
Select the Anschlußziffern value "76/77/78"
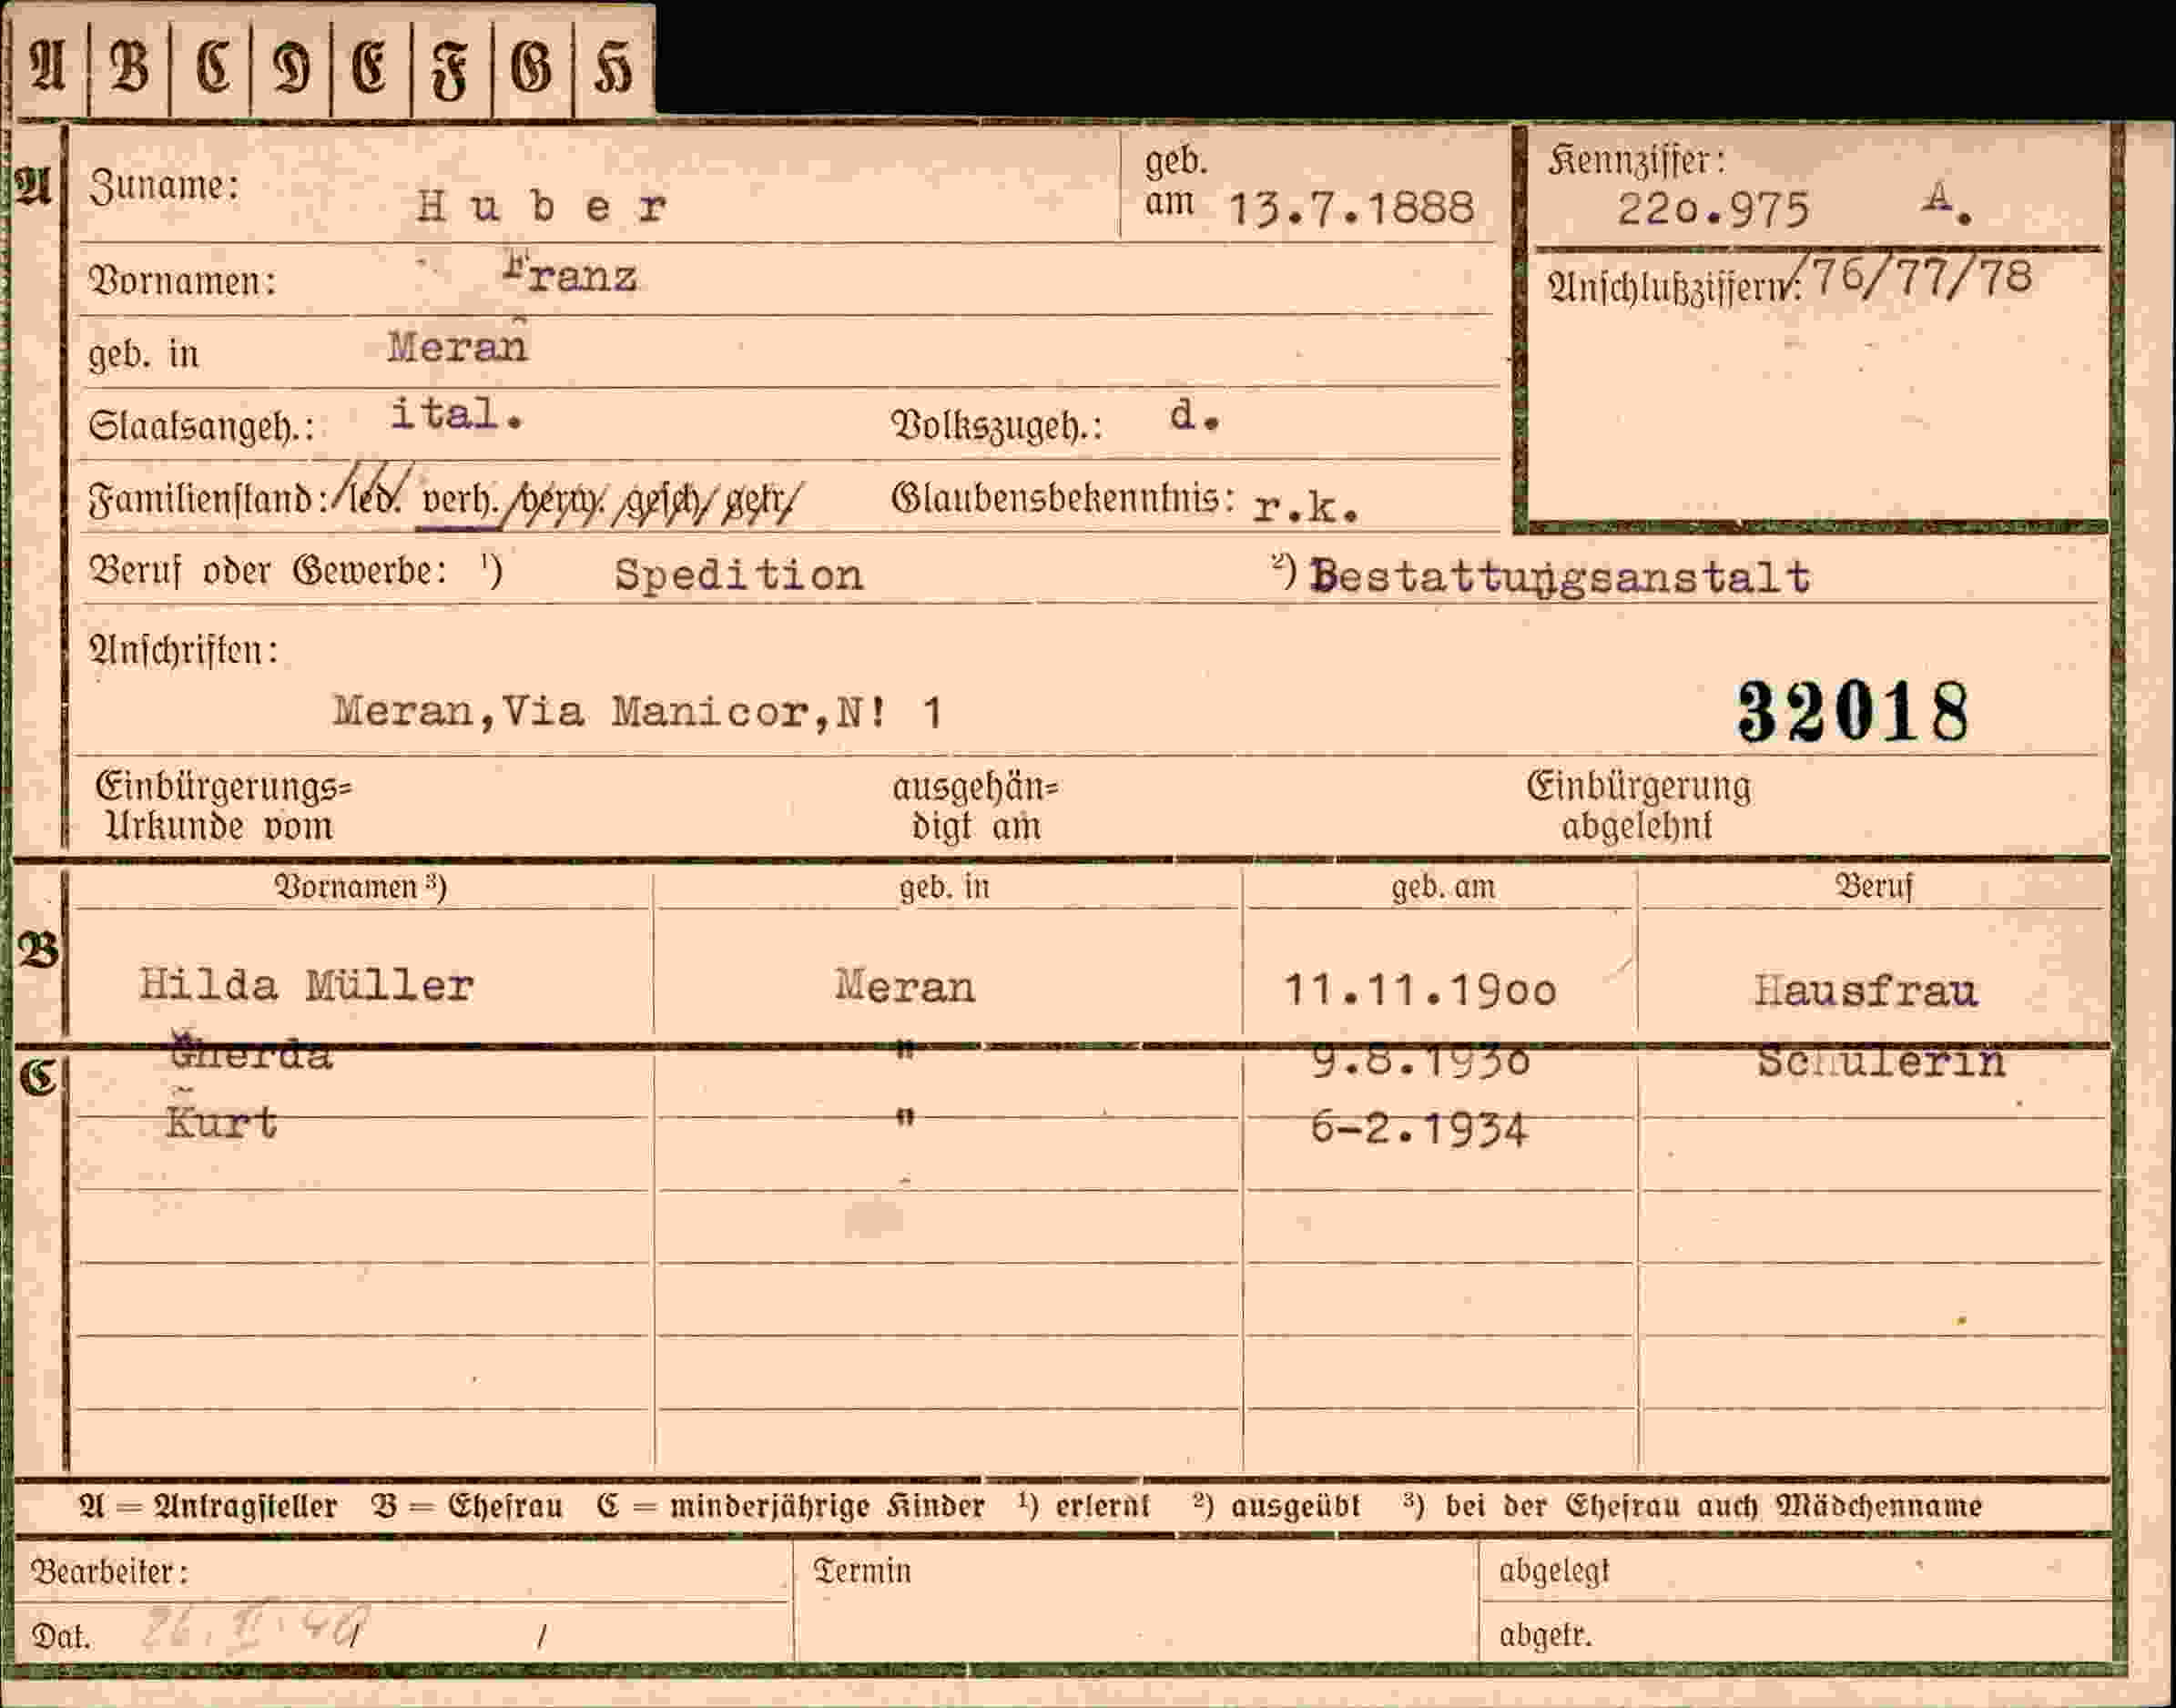1921,276
